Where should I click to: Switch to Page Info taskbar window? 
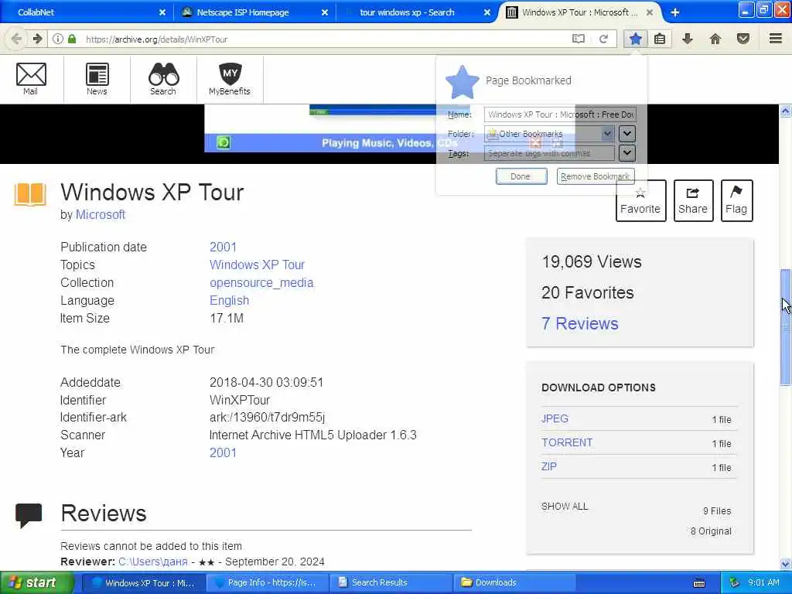tap(267, 582)
